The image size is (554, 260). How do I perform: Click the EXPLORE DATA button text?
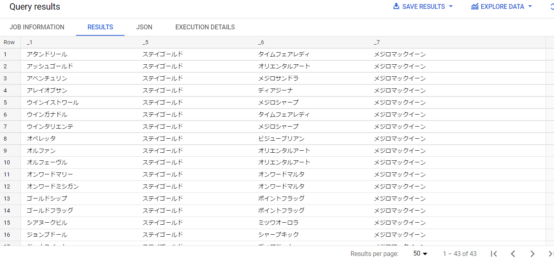tap(502, 6)
